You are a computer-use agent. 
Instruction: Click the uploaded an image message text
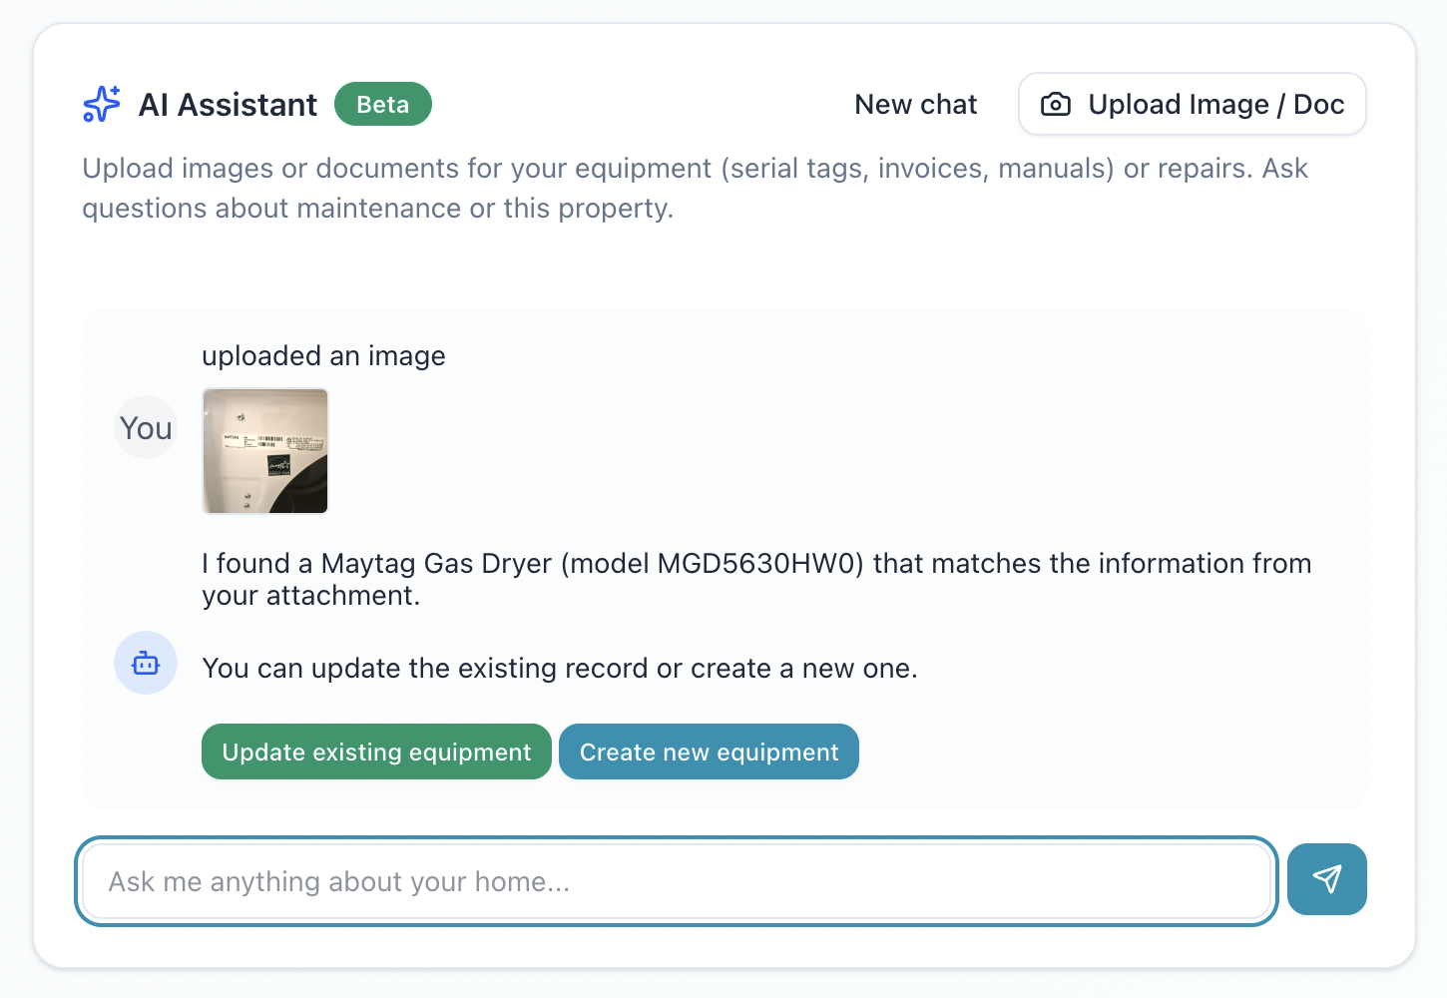coord(323,355)
